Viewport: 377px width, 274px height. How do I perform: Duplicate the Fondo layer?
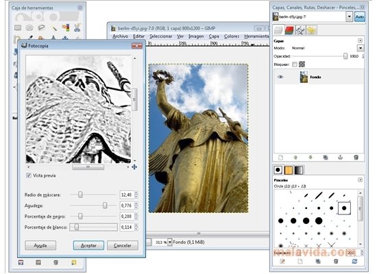coord(326,158)
